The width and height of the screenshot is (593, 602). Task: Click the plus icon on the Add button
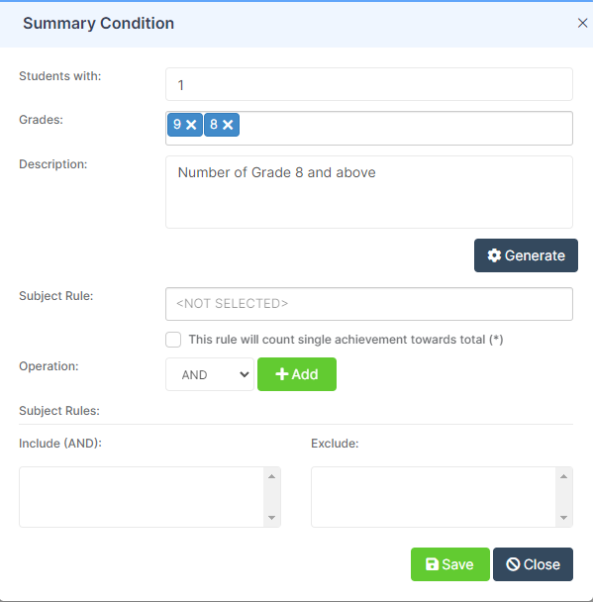pyautogui.click(x=282, y=374)
